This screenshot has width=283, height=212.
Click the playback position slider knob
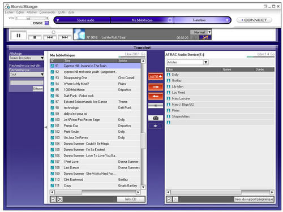coord(53,32)
